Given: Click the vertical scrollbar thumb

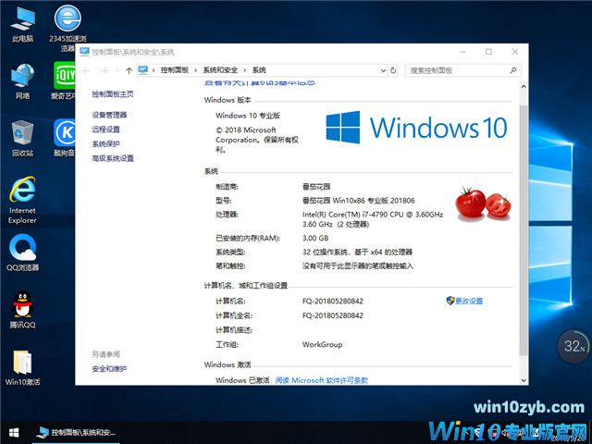Looking at the screenshot, I should click(524, 229).
